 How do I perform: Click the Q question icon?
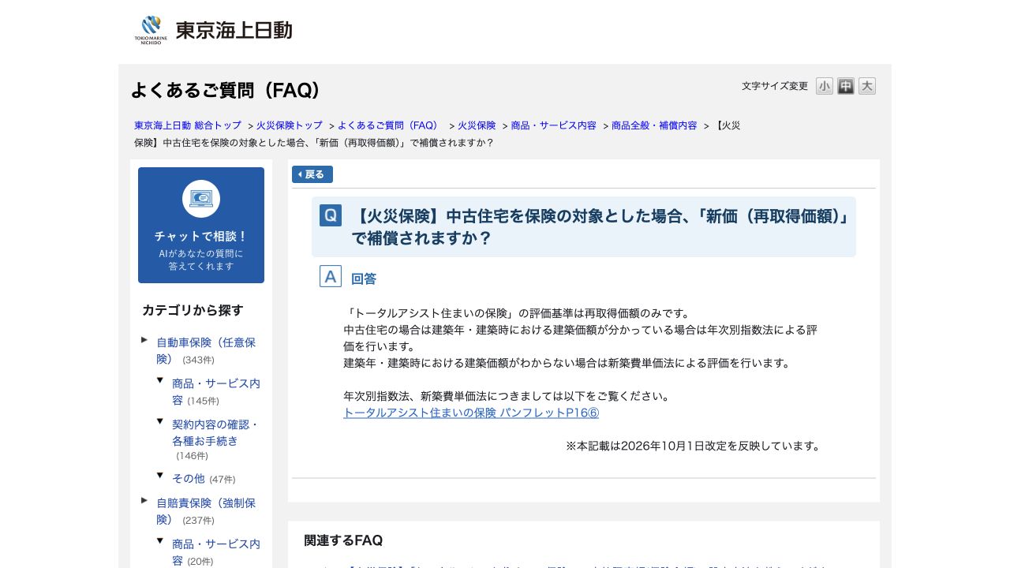pos(331,215)
